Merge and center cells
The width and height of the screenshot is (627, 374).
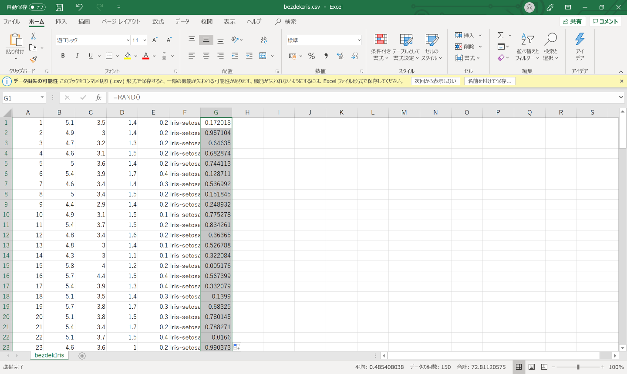point(263,56)
